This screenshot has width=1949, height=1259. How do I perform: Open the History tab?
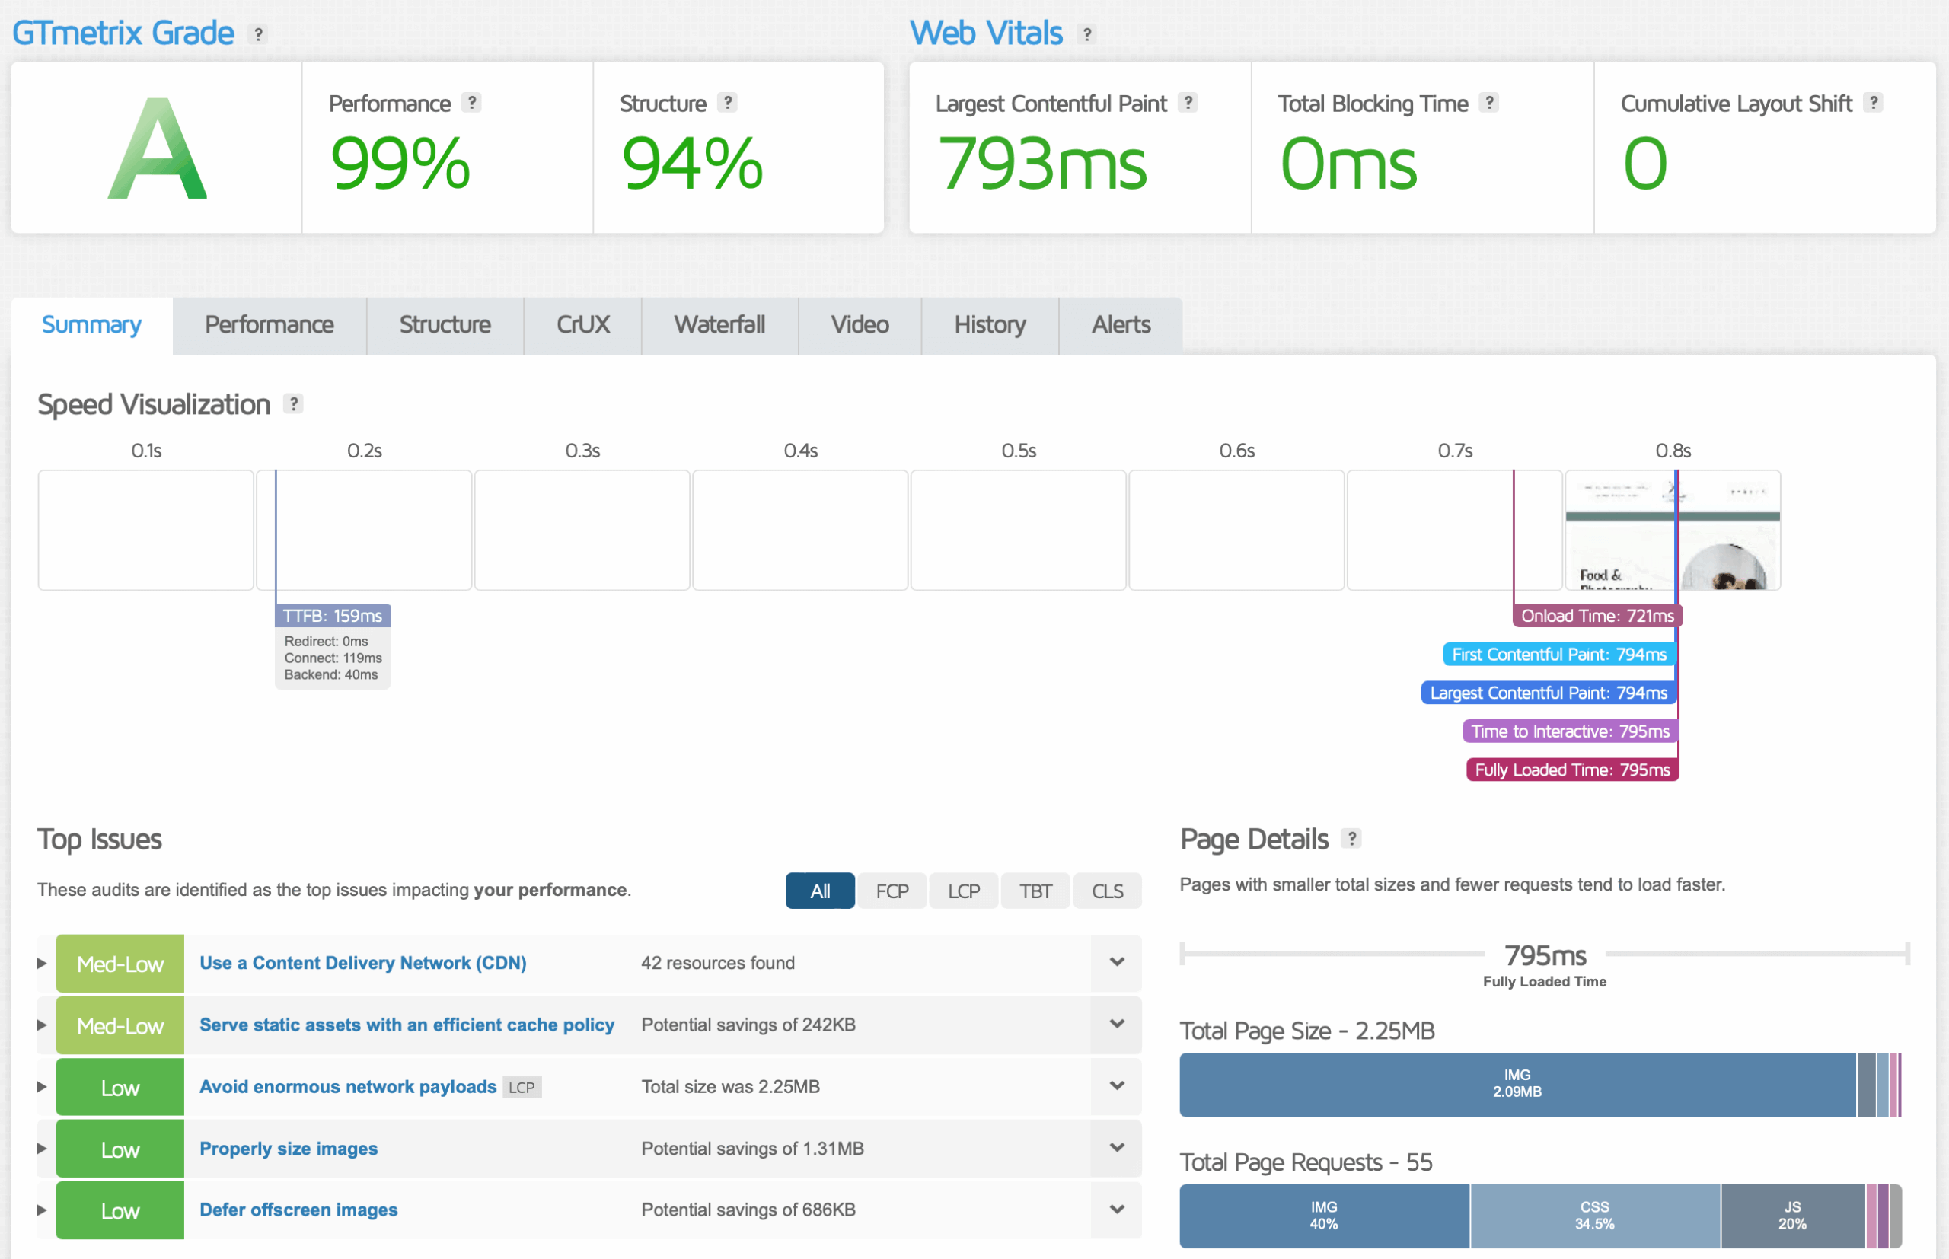990,324
